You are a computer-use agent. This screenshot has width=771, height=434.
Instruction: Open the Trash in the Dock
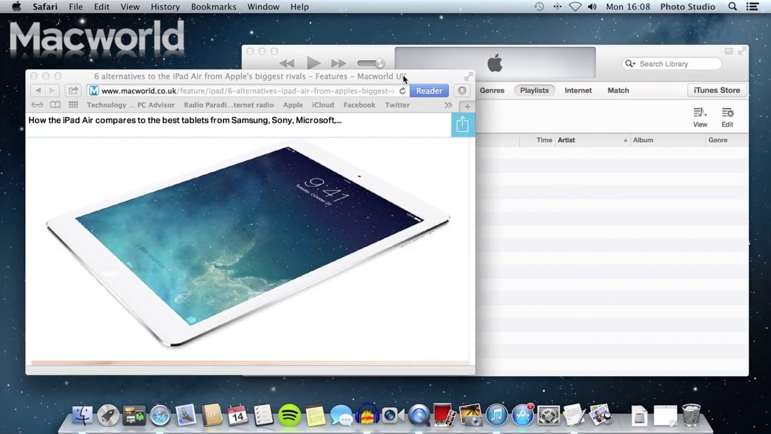tap(691, 415)
